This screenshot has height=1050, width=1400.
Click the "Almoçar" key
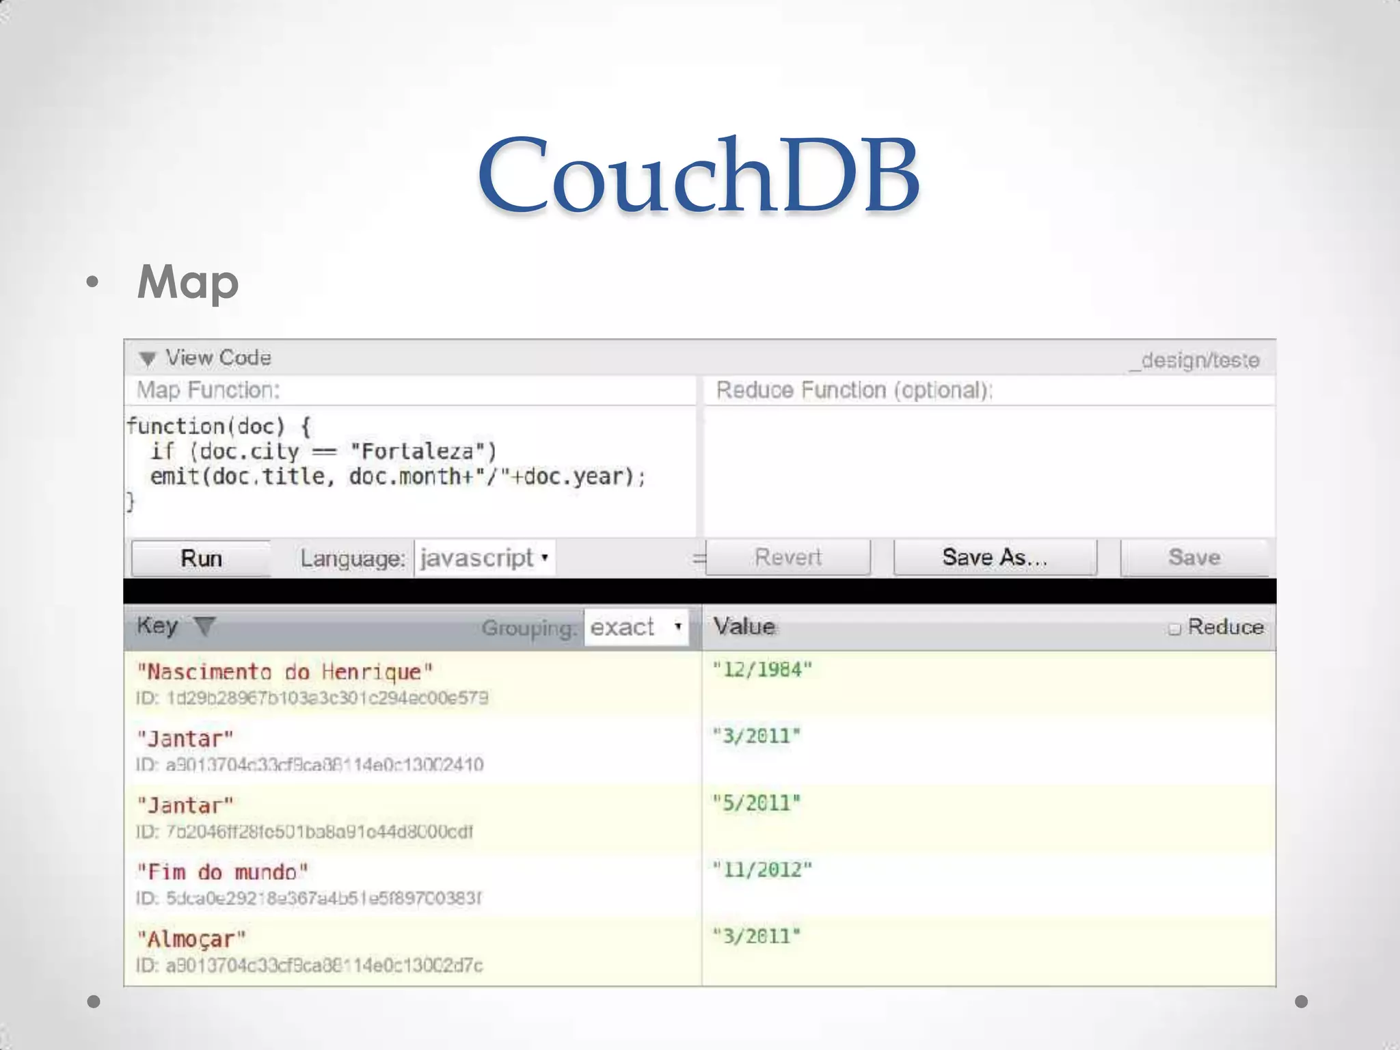[x=191, y=939]
